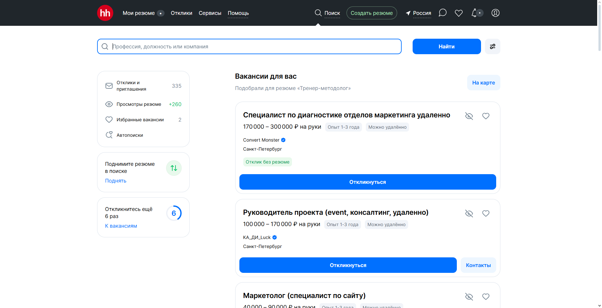The width and height of the screenshot is (602, 308).
Task: Hide the Маркетолог vacancy
Action: 469,297
